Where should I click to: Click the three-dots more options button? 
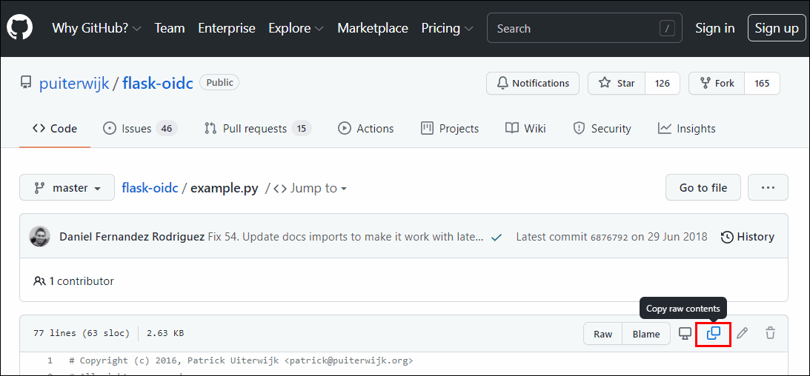point(768,188)
